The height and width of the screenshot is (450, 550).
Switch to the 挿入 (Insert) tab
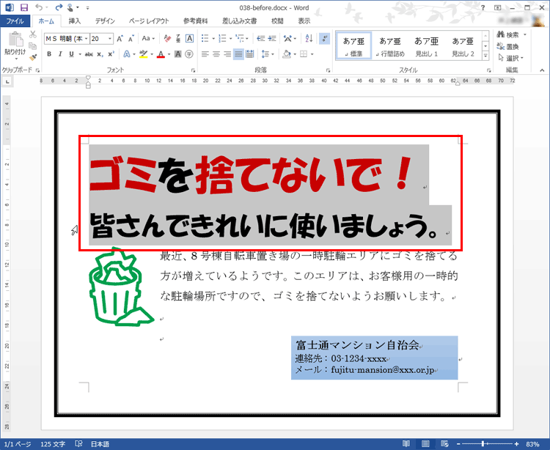point(74,21)
